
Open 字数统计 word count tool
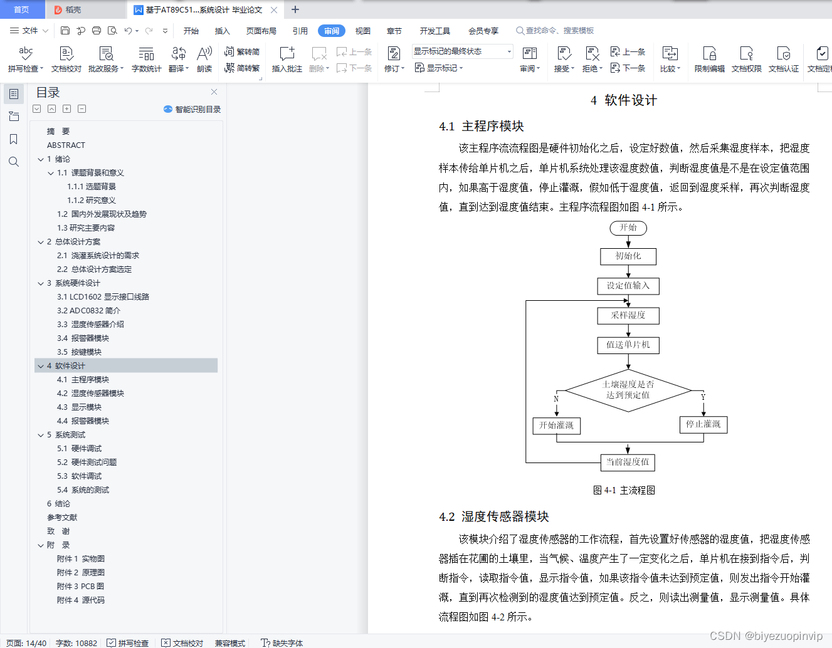147,60
